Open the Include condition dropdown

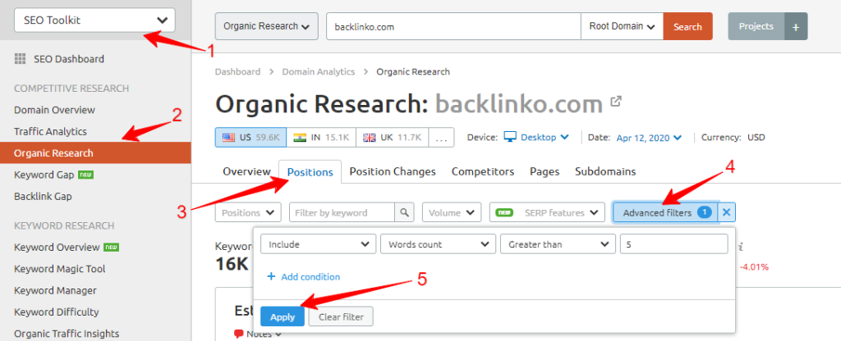click(318, 244)
